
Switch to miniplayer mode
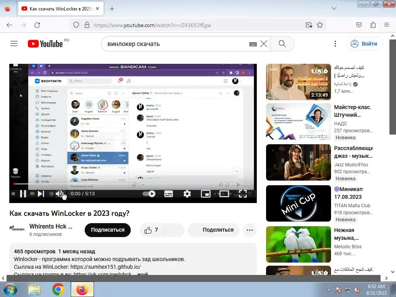click(x=206, y=194)
